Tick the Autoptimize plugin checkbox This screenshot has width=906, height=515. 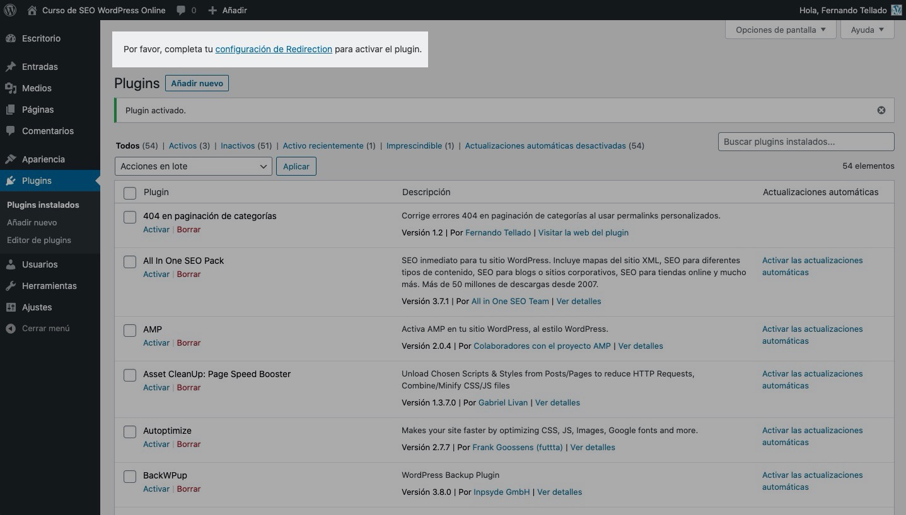point(130,432)
